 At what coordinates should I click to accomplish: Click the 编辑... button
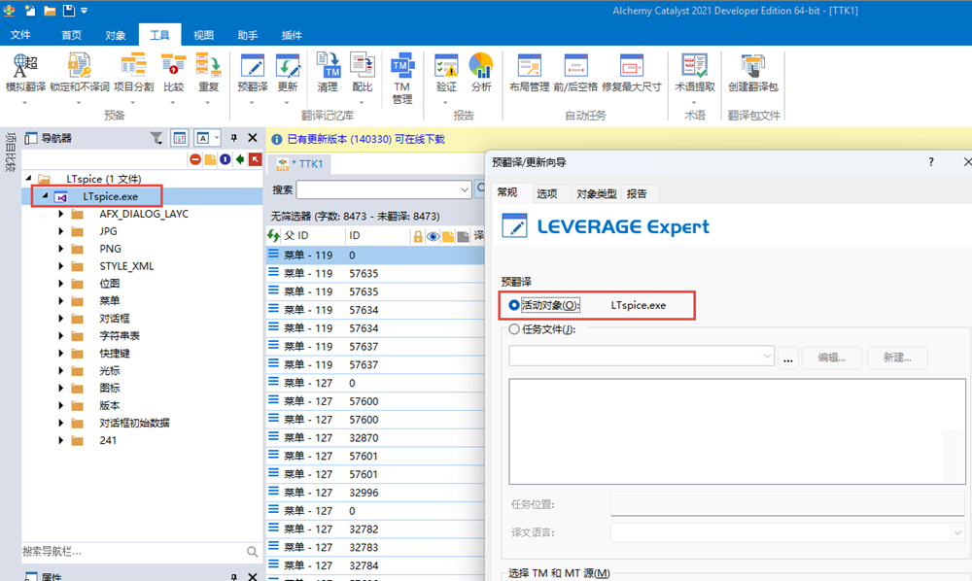(831, 358)
